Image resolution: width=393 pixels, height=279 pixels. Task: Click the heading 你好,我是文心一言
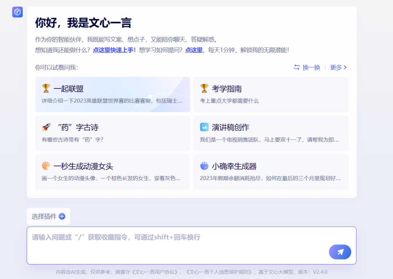[x=83, y=23]
